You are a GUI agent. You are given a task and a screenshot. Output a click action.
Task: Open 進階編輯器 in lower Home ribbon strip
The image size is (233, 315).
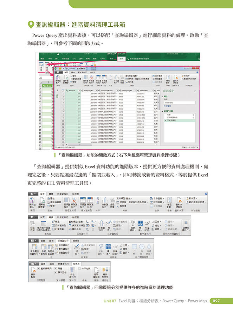[x=54, y=202]
